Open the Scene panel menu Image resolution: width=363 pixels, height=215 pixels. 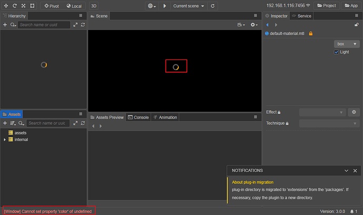point(255,15)
